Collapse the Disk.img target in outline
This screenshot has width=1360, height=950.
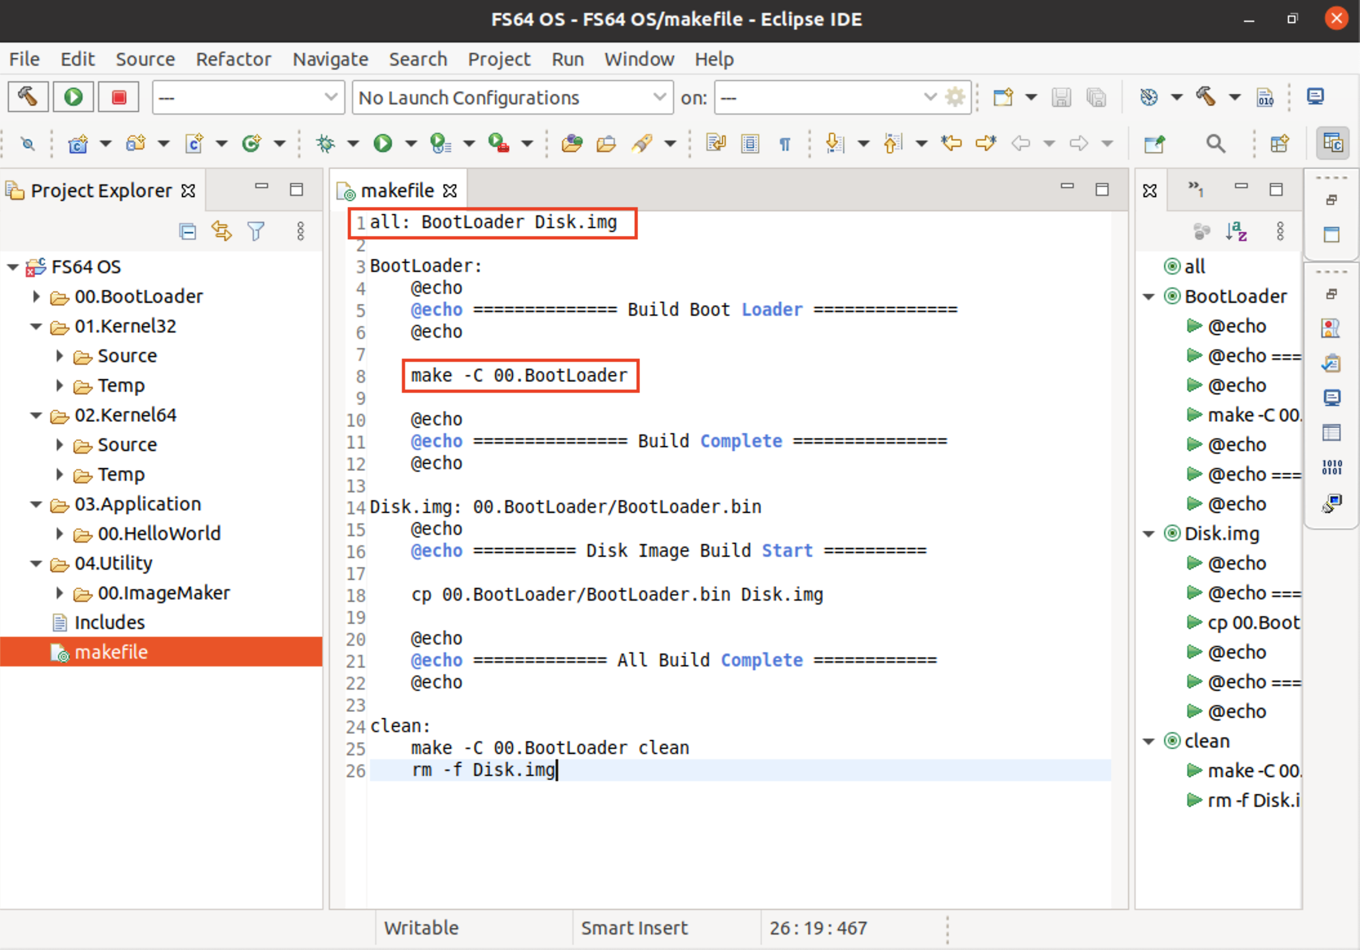tap(1149, 534)
